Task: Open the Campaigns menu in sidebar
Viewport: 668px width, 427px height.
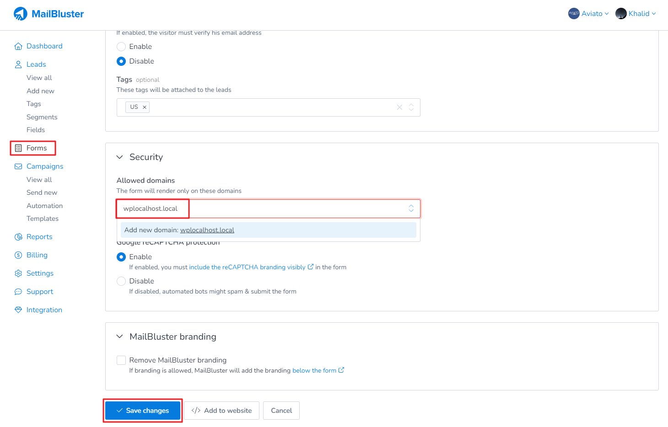Action: [x=44, y=166]
